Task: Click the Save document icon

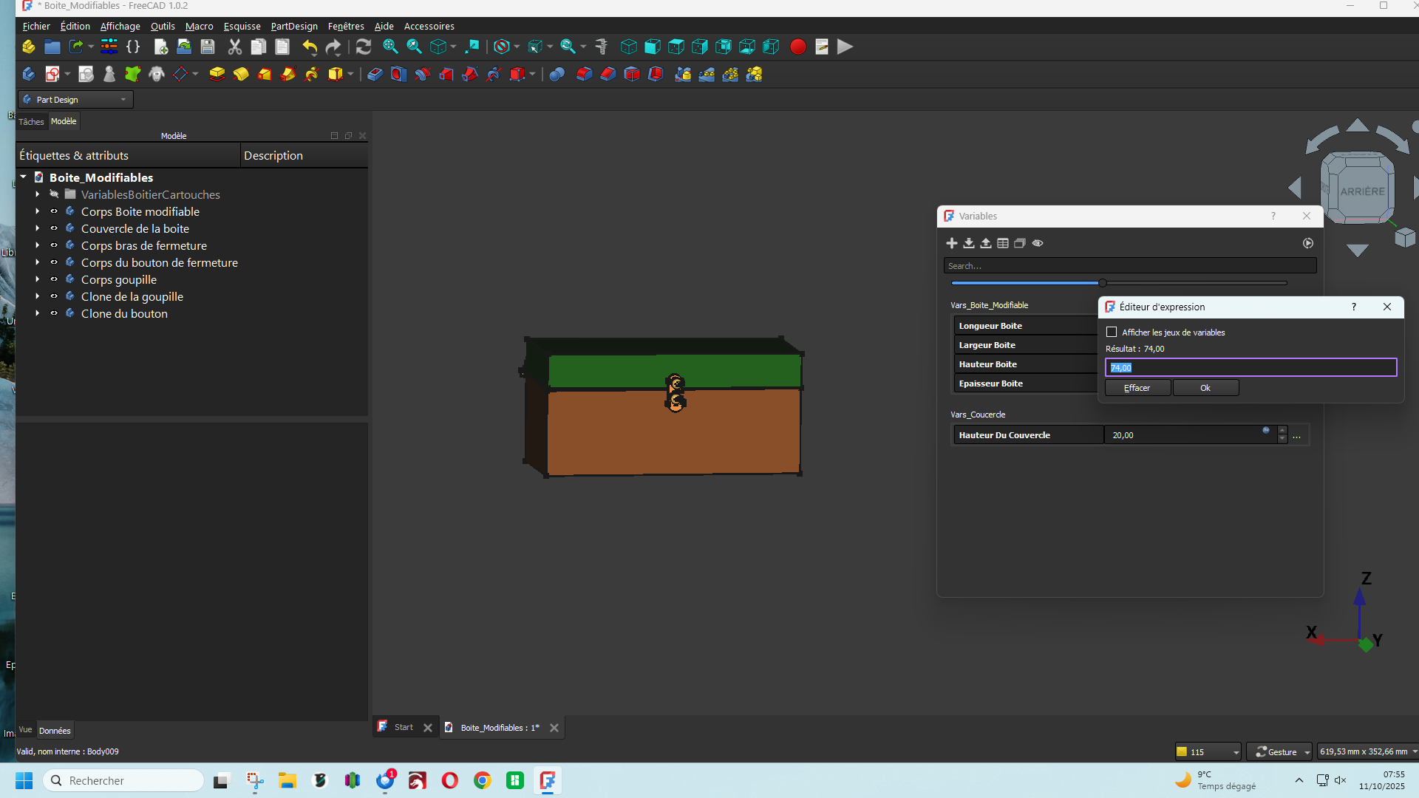Action: pyautogui.click(x=208, y=47)
